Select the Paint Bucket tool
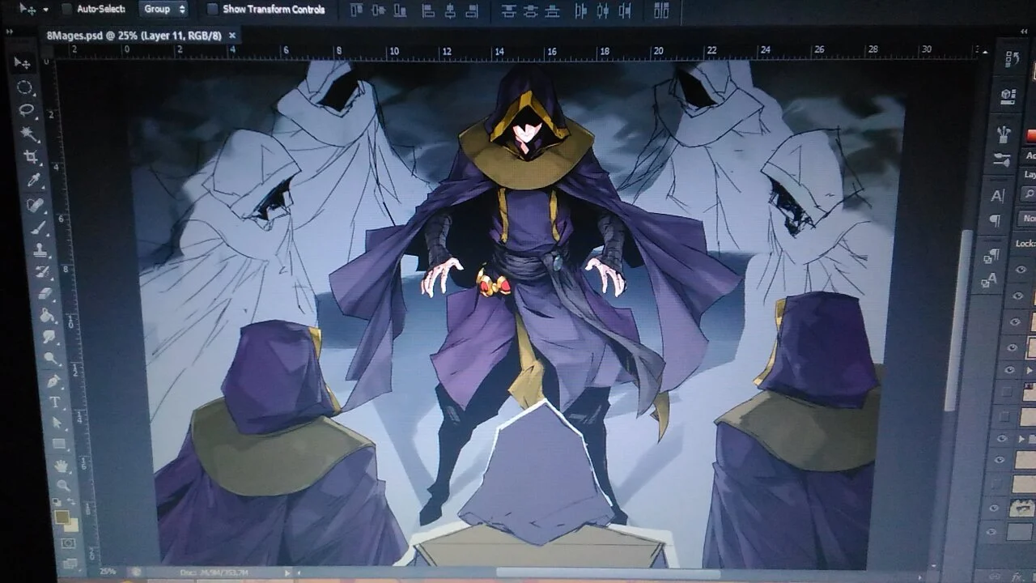 pos(47,316)
